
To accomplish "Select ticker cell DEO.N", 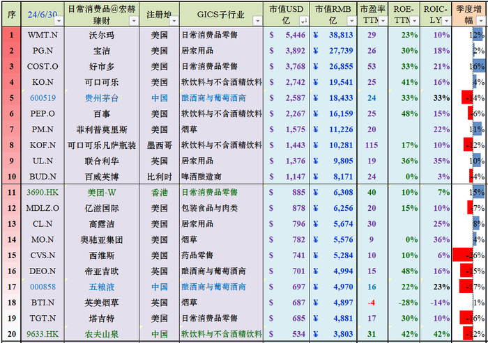I will point(43,271).
